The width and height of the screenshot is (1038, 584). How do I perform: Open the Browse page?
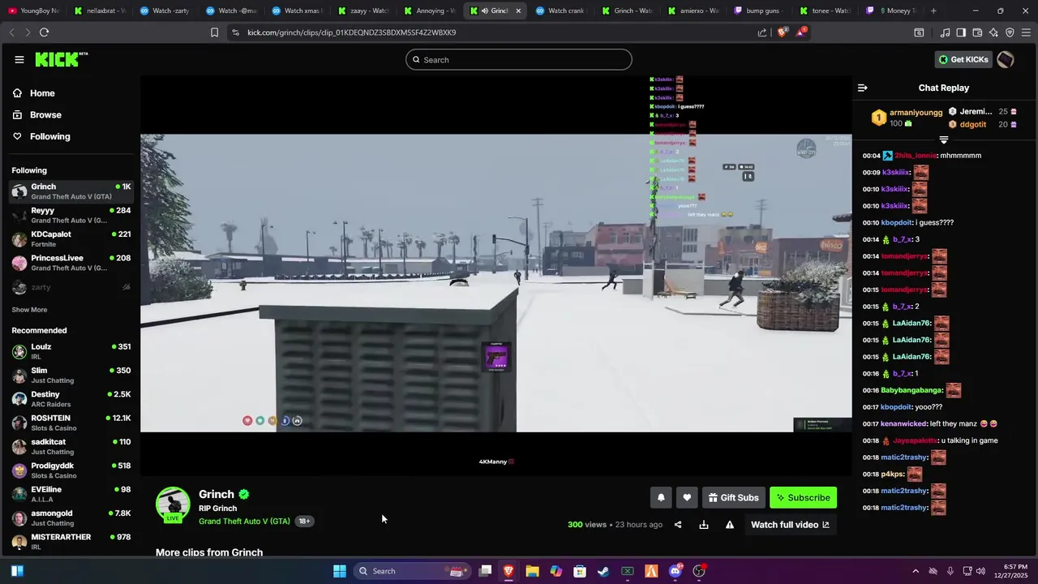(x=45, y=115)
